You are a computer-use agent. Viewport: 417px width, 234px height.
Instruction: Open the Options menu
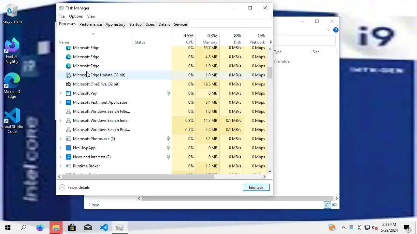coord(76,16)
